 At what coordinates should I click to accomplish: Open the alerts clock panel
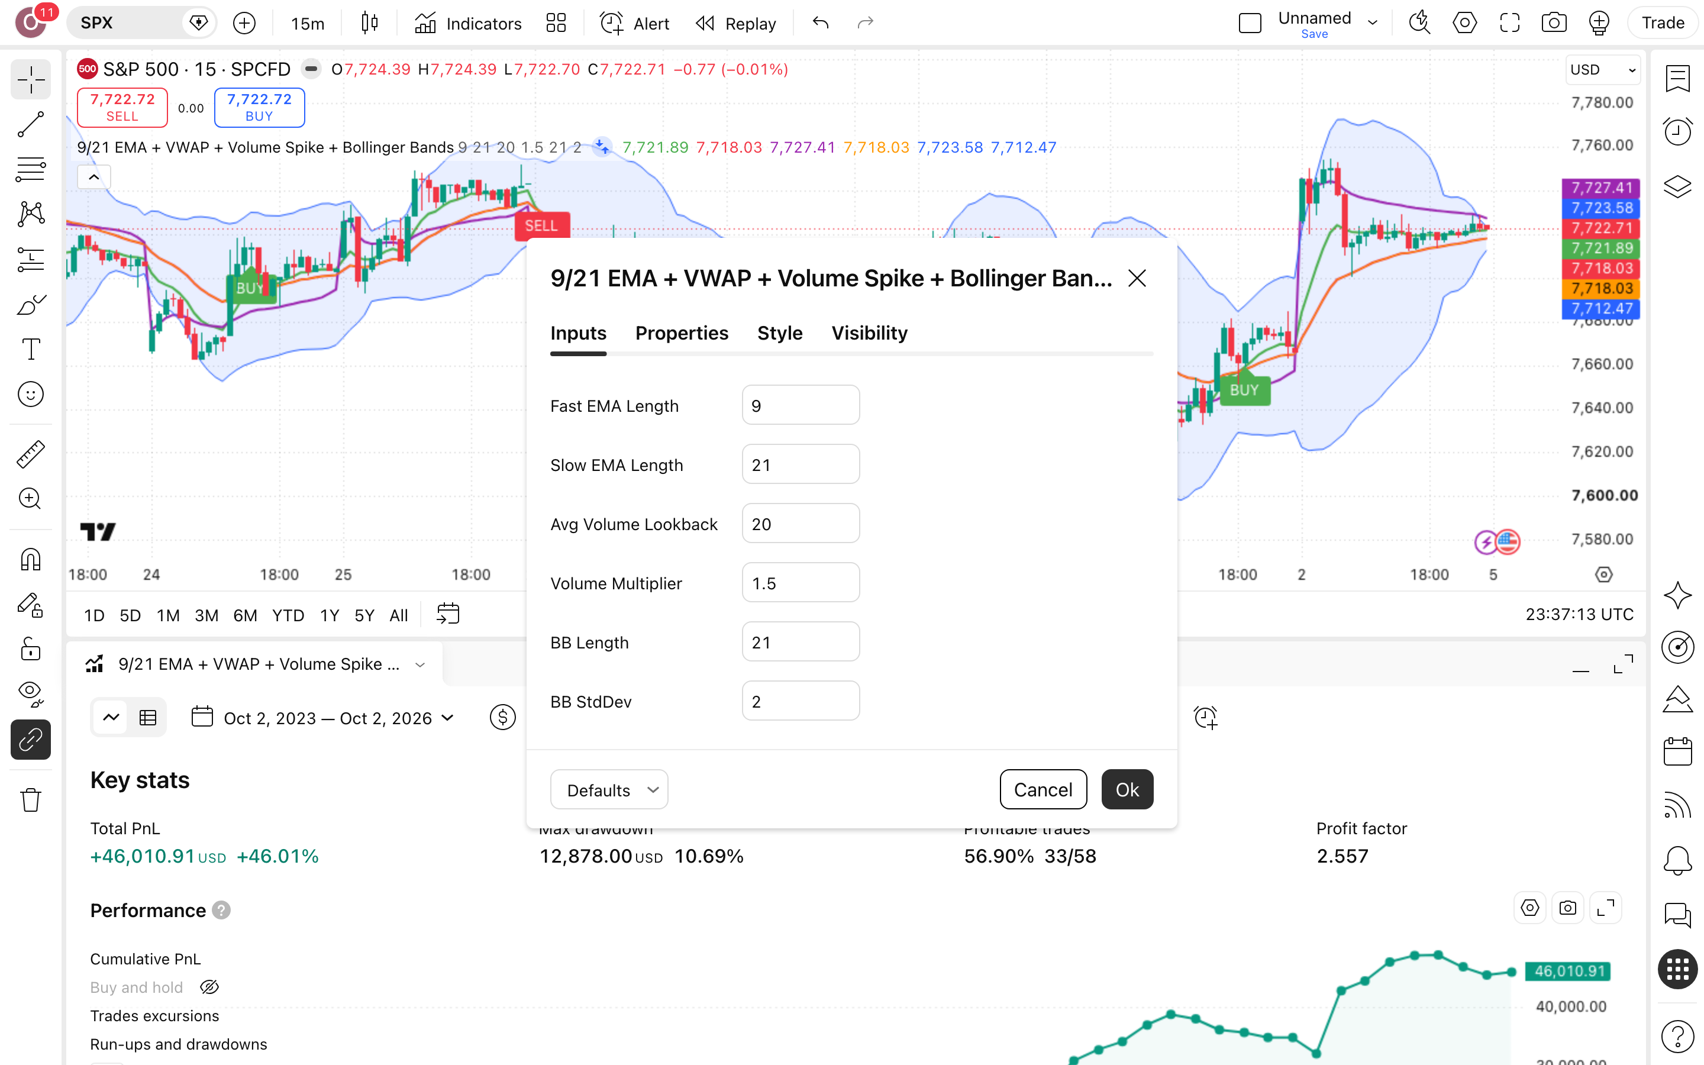point(1678,131)
